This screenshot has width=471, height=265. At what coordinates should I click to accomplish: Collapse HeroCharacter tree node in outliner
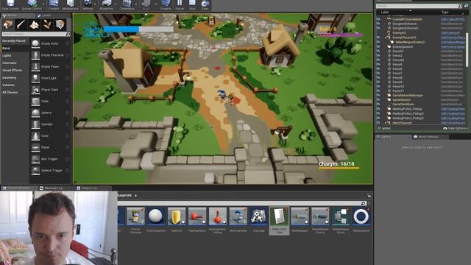[x=386, y=123]
